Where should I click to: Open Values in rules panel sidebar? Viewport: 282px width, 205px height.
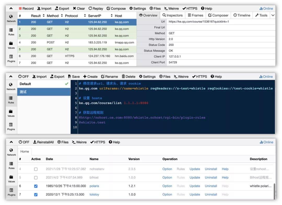11,113
